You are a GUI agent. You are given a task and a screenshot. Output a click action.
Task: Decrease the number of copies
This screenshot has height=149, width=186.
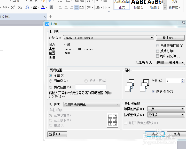click(x=183, y=82)
